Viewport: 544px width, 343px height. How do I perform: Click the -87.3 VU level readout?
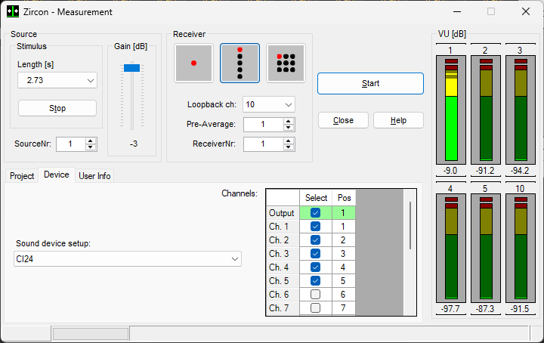pos(485,309)
